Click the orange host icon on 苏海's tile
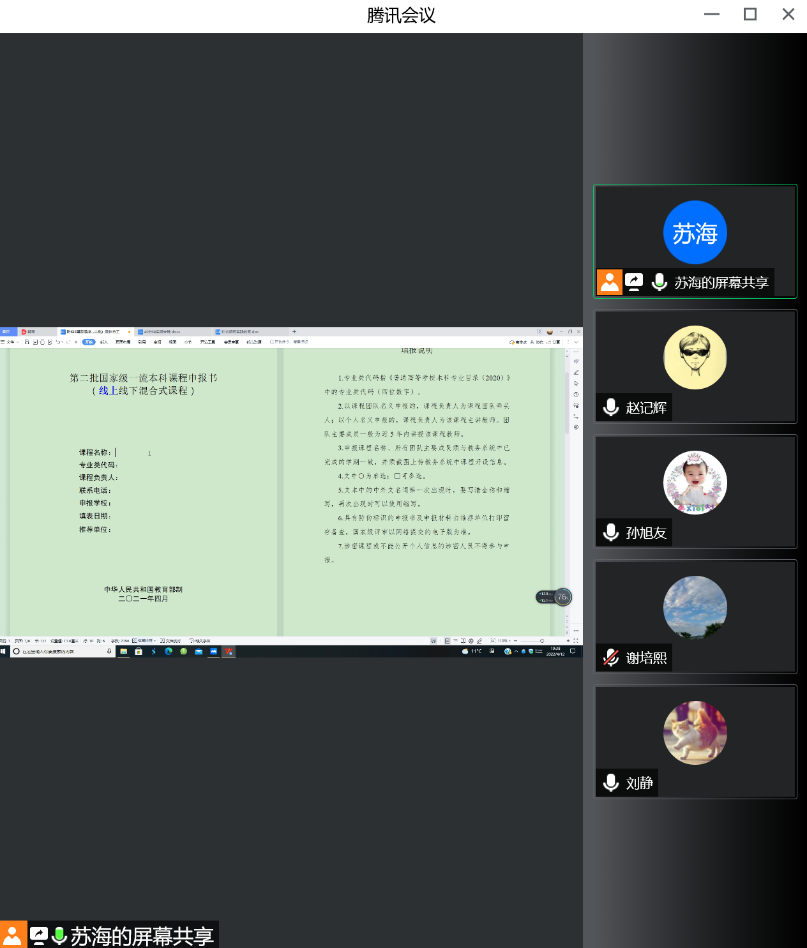Viewport: 807px width, 948px height. tap(610, 282)
